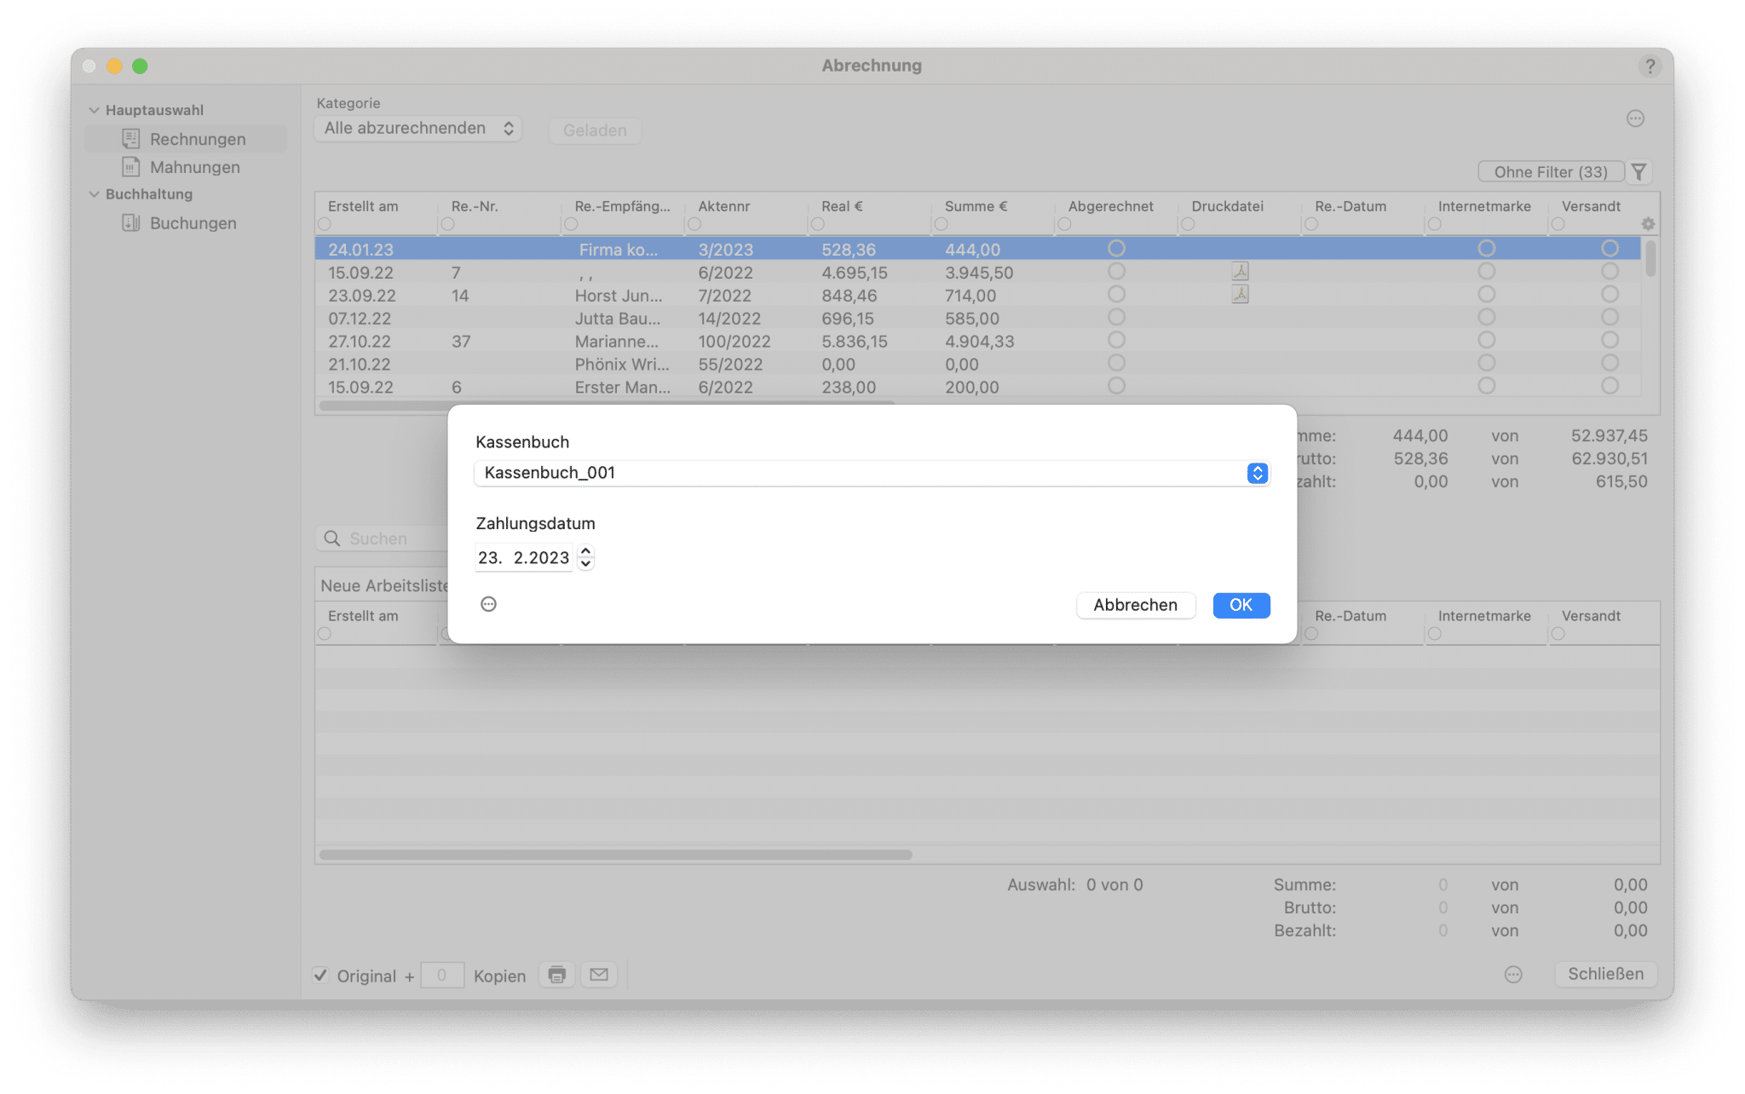
Task: Click the Kopien count field
Action: (441, 975)
